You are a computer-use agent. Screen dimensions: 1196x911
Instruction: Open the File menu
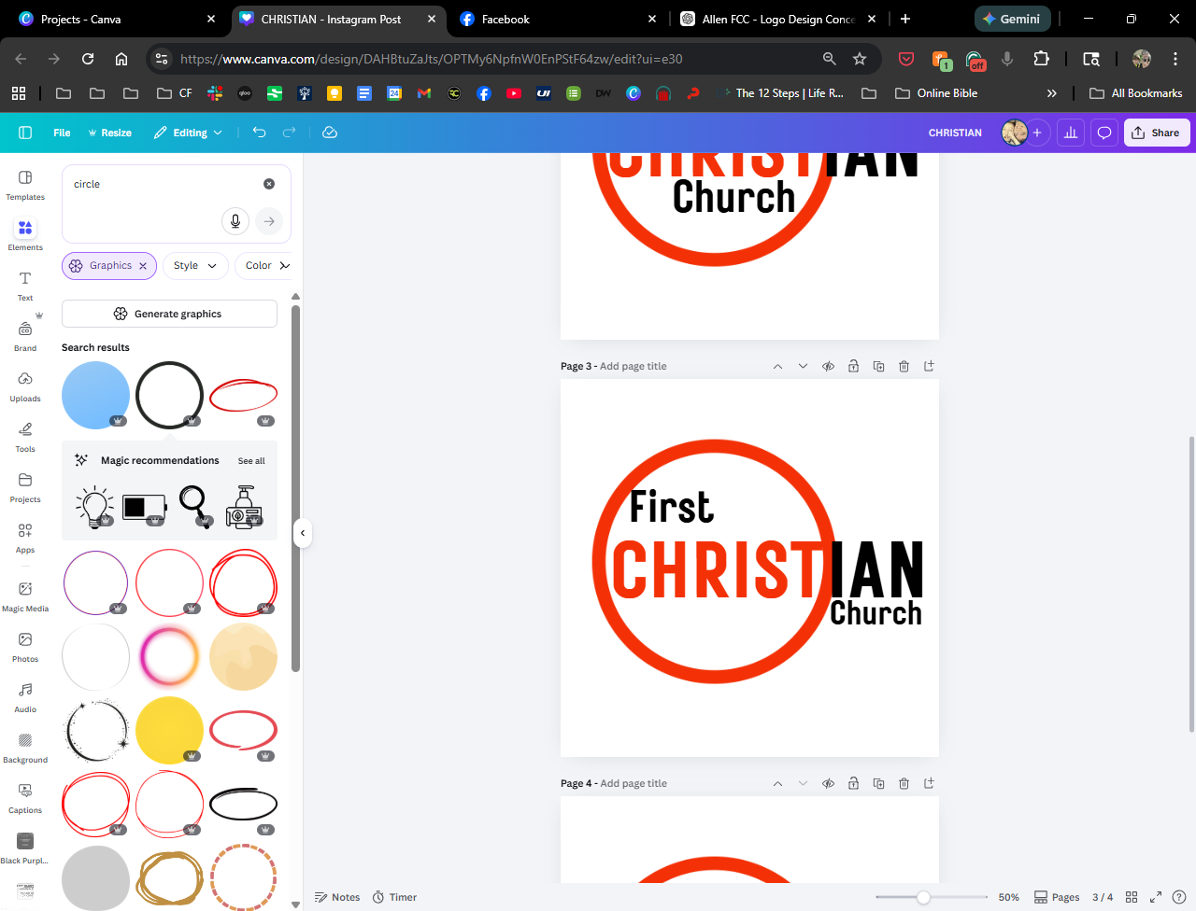(62, 133)
